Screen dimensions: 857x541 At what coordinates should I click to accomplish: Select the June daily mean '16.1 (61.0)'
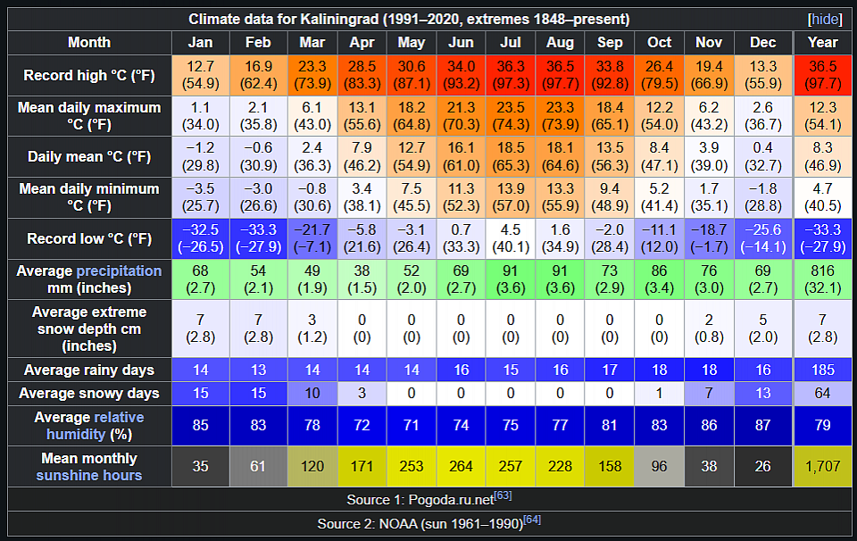(x=461, y=157)
